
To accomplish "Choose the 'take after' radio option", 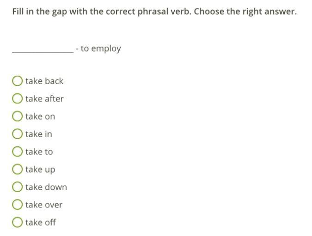I will (17, 99).
